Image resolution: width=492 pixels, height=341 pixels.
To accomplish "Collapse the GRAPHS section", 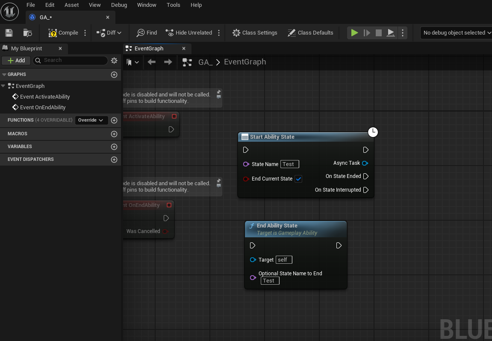I will pyautogui.click(x=4, y=75).
